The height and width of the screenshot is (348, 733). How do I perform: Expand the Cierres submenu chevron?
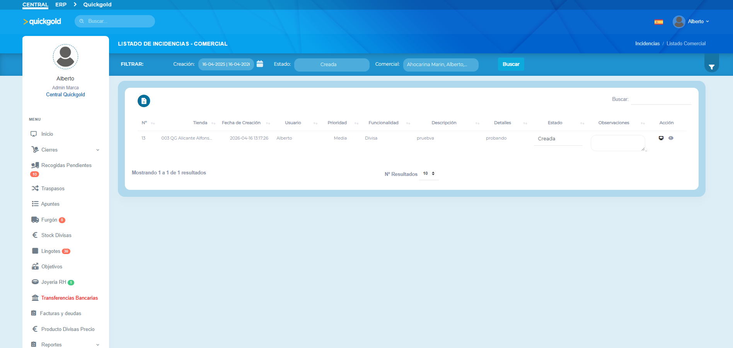[x=98, y=150]
